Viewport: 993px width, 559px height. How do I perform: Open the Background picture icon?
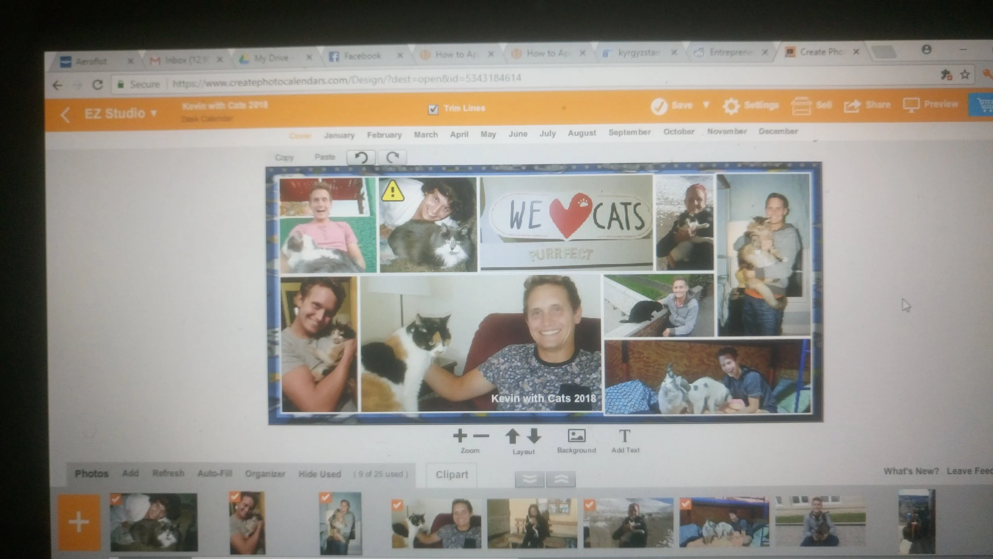[576, 436]
